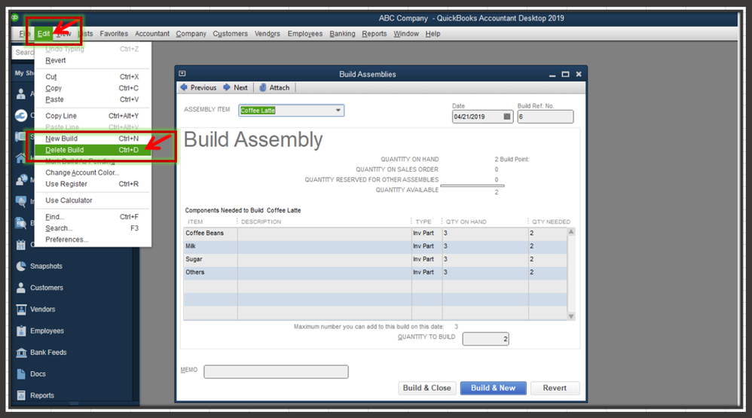Maximize the Build Assemblies window
The height and width of the screenshot is (418, 752).
(x=565, y=75)
